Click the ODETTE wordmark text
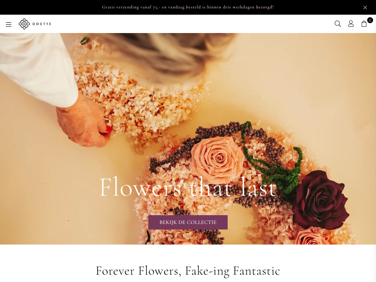This screenshot has height=282, width=376. (x=42, y=24)
